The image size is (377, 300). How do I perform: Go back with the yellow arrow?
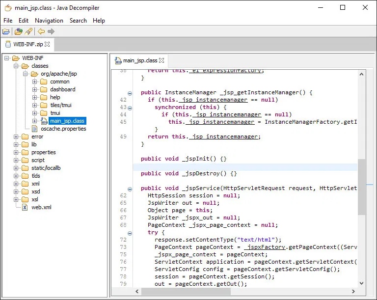coord(41,31)
